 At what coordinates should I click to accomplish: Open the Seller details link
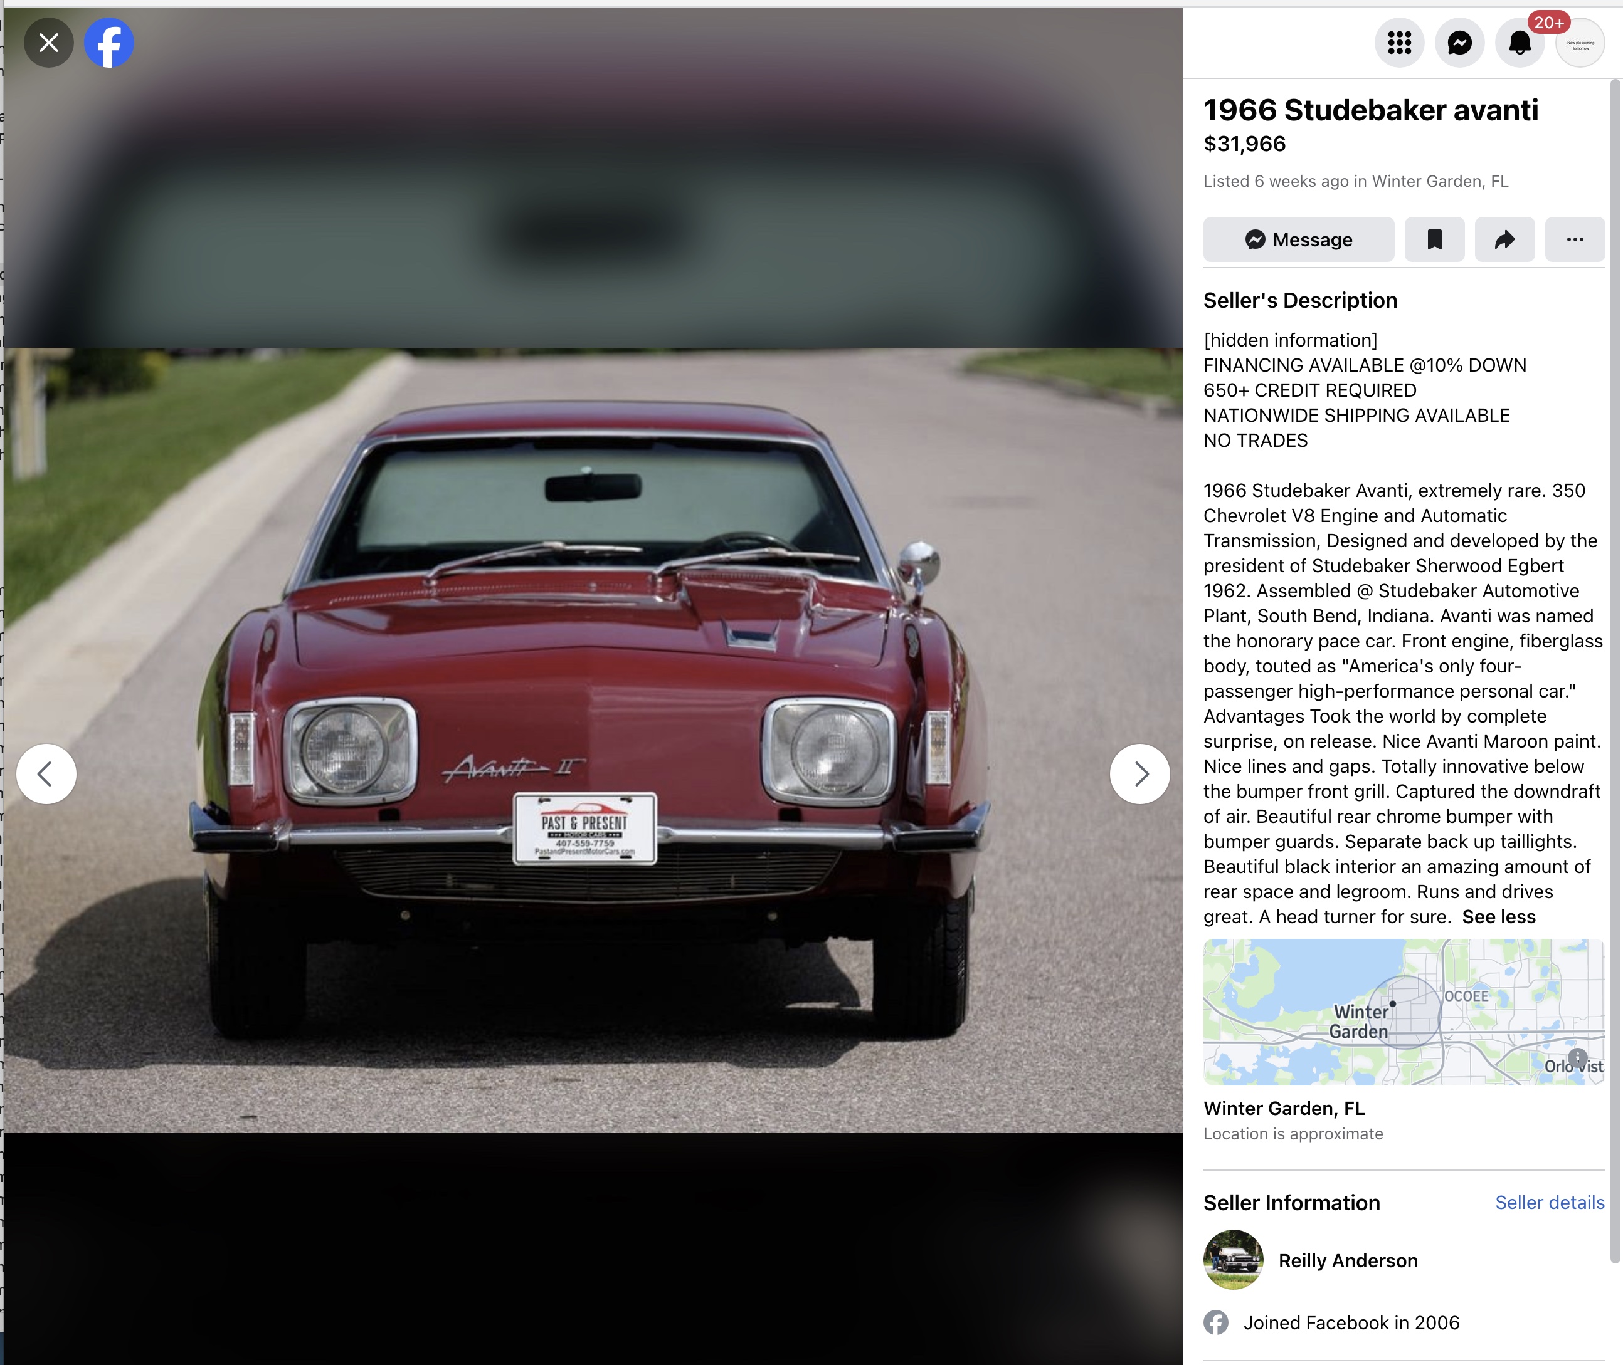click(x=1550, y=1203)
